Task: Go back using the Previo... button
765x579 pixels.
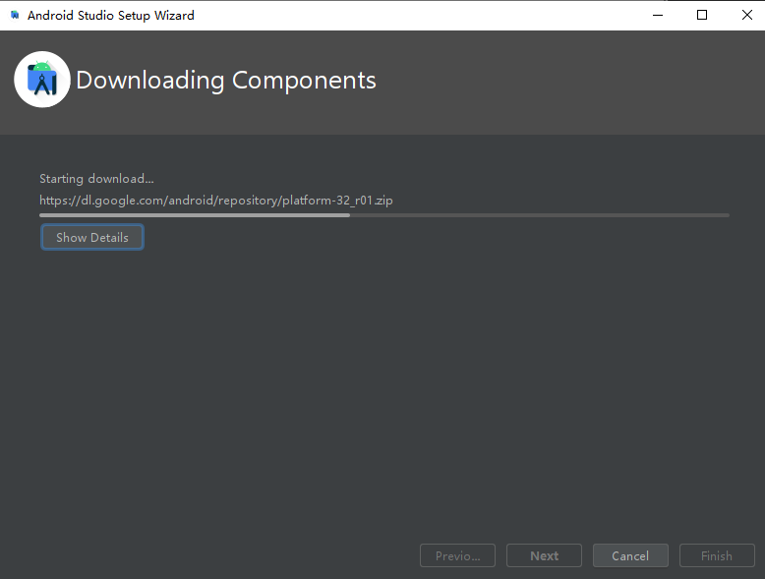Action: click(x=457, y=555)
